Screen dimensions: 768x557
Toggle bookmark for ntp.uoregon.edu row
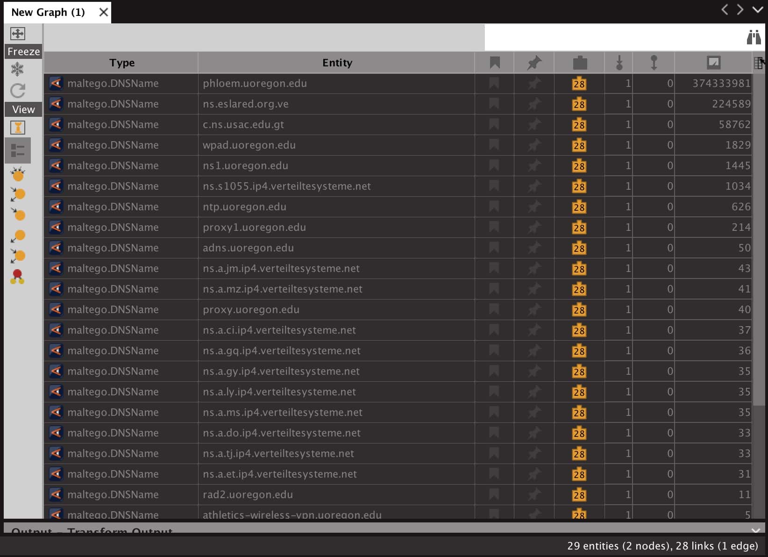(x=494, y=207)
